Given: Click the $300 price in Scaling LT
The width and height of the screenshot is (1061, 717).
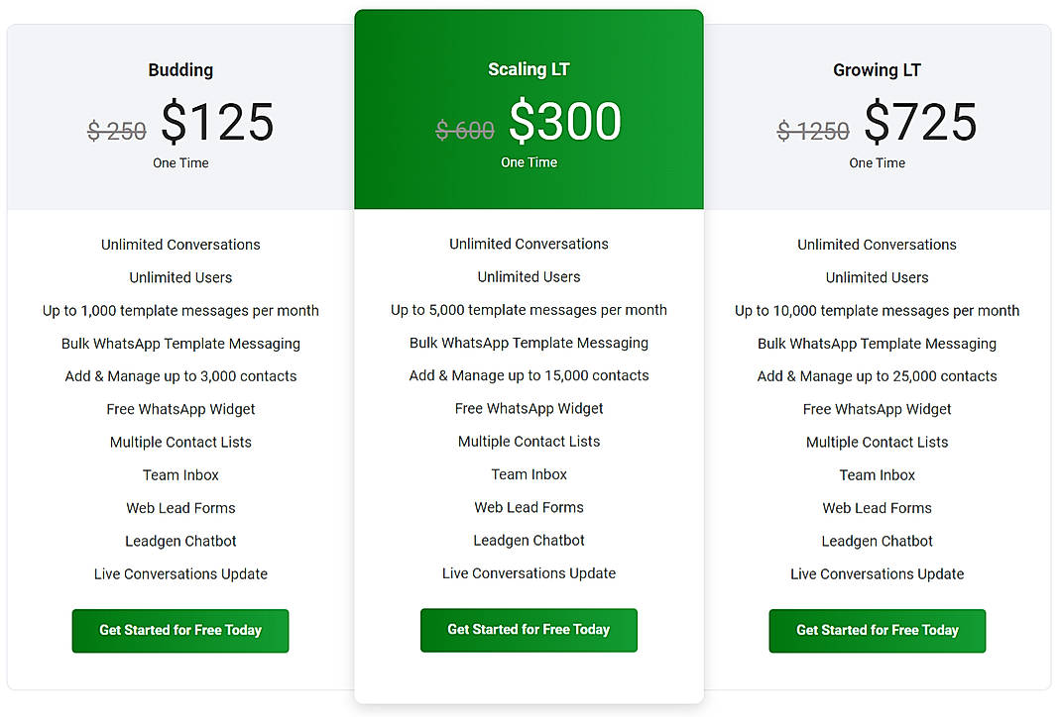Looking at the screenshot, I should coord(566,120).
